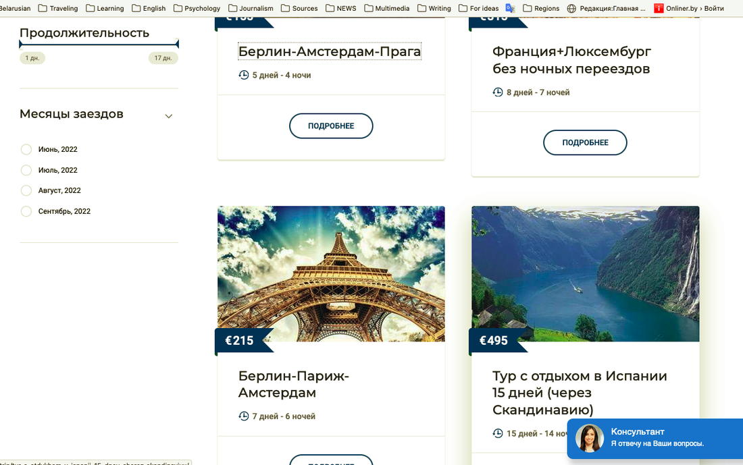743x465 pixels.
Task: Click the 7 дней - 6 ночей text
Action: [284, 416]
